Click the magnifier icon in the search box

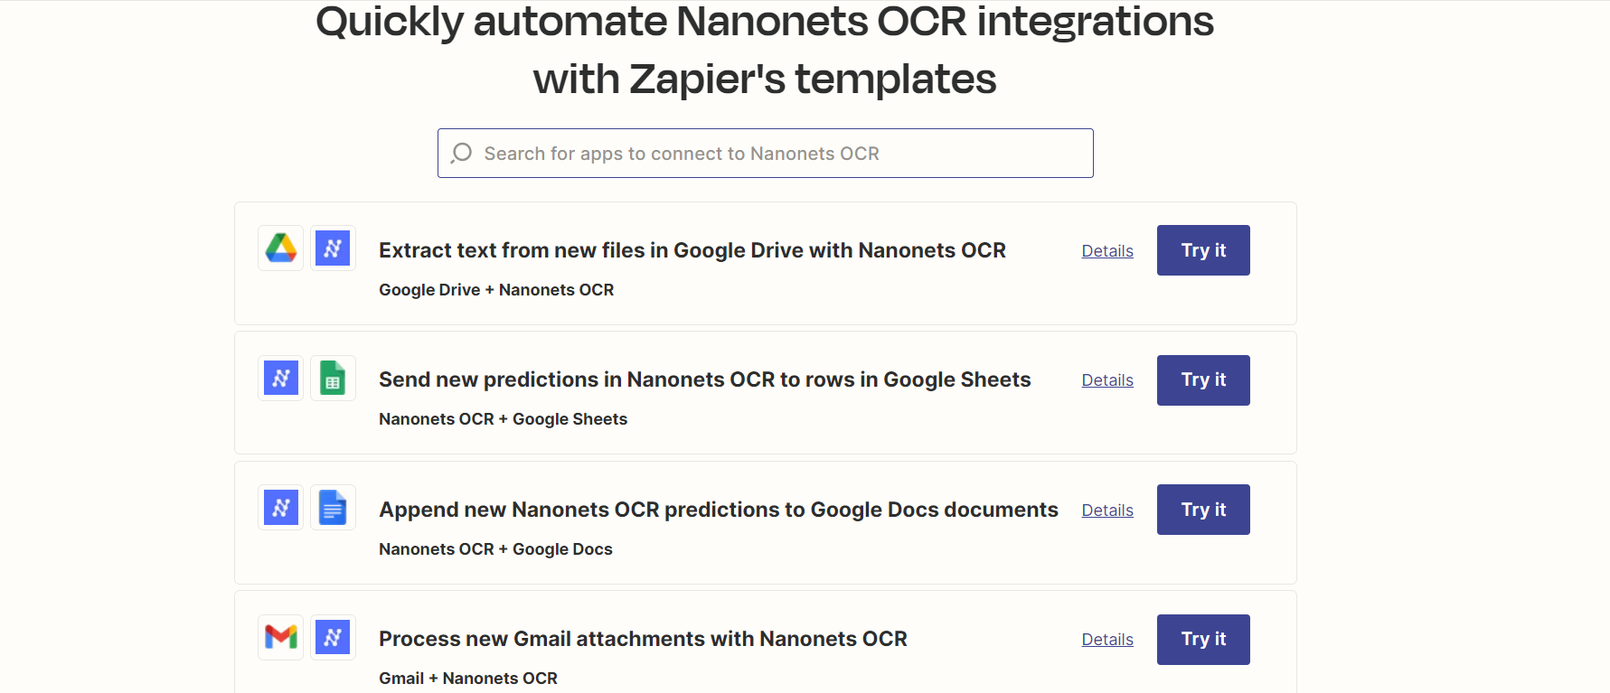pyautogui.click(x=462, y=153)
